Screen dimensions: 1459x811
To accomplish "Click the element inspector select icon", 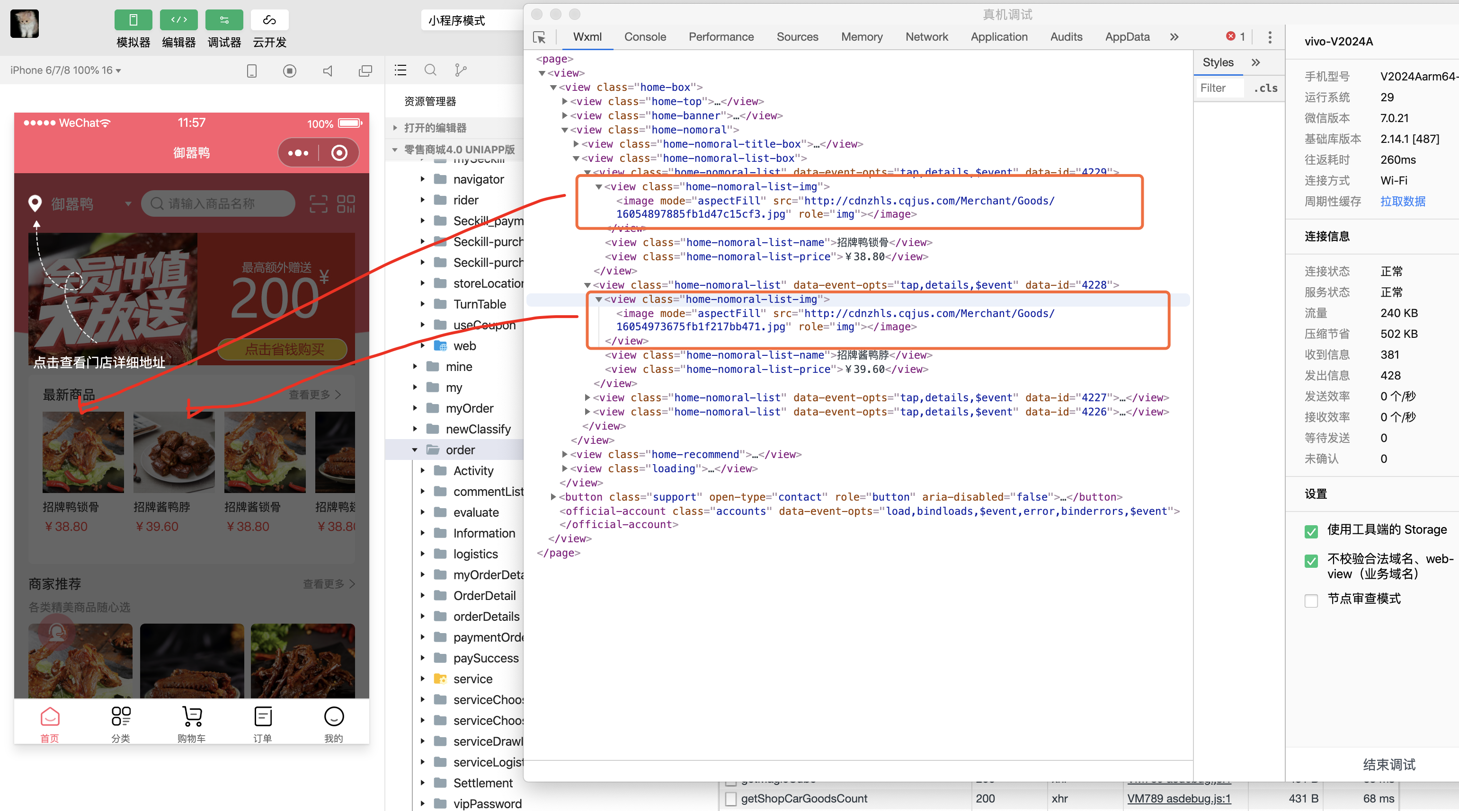I will click(539, 37).
